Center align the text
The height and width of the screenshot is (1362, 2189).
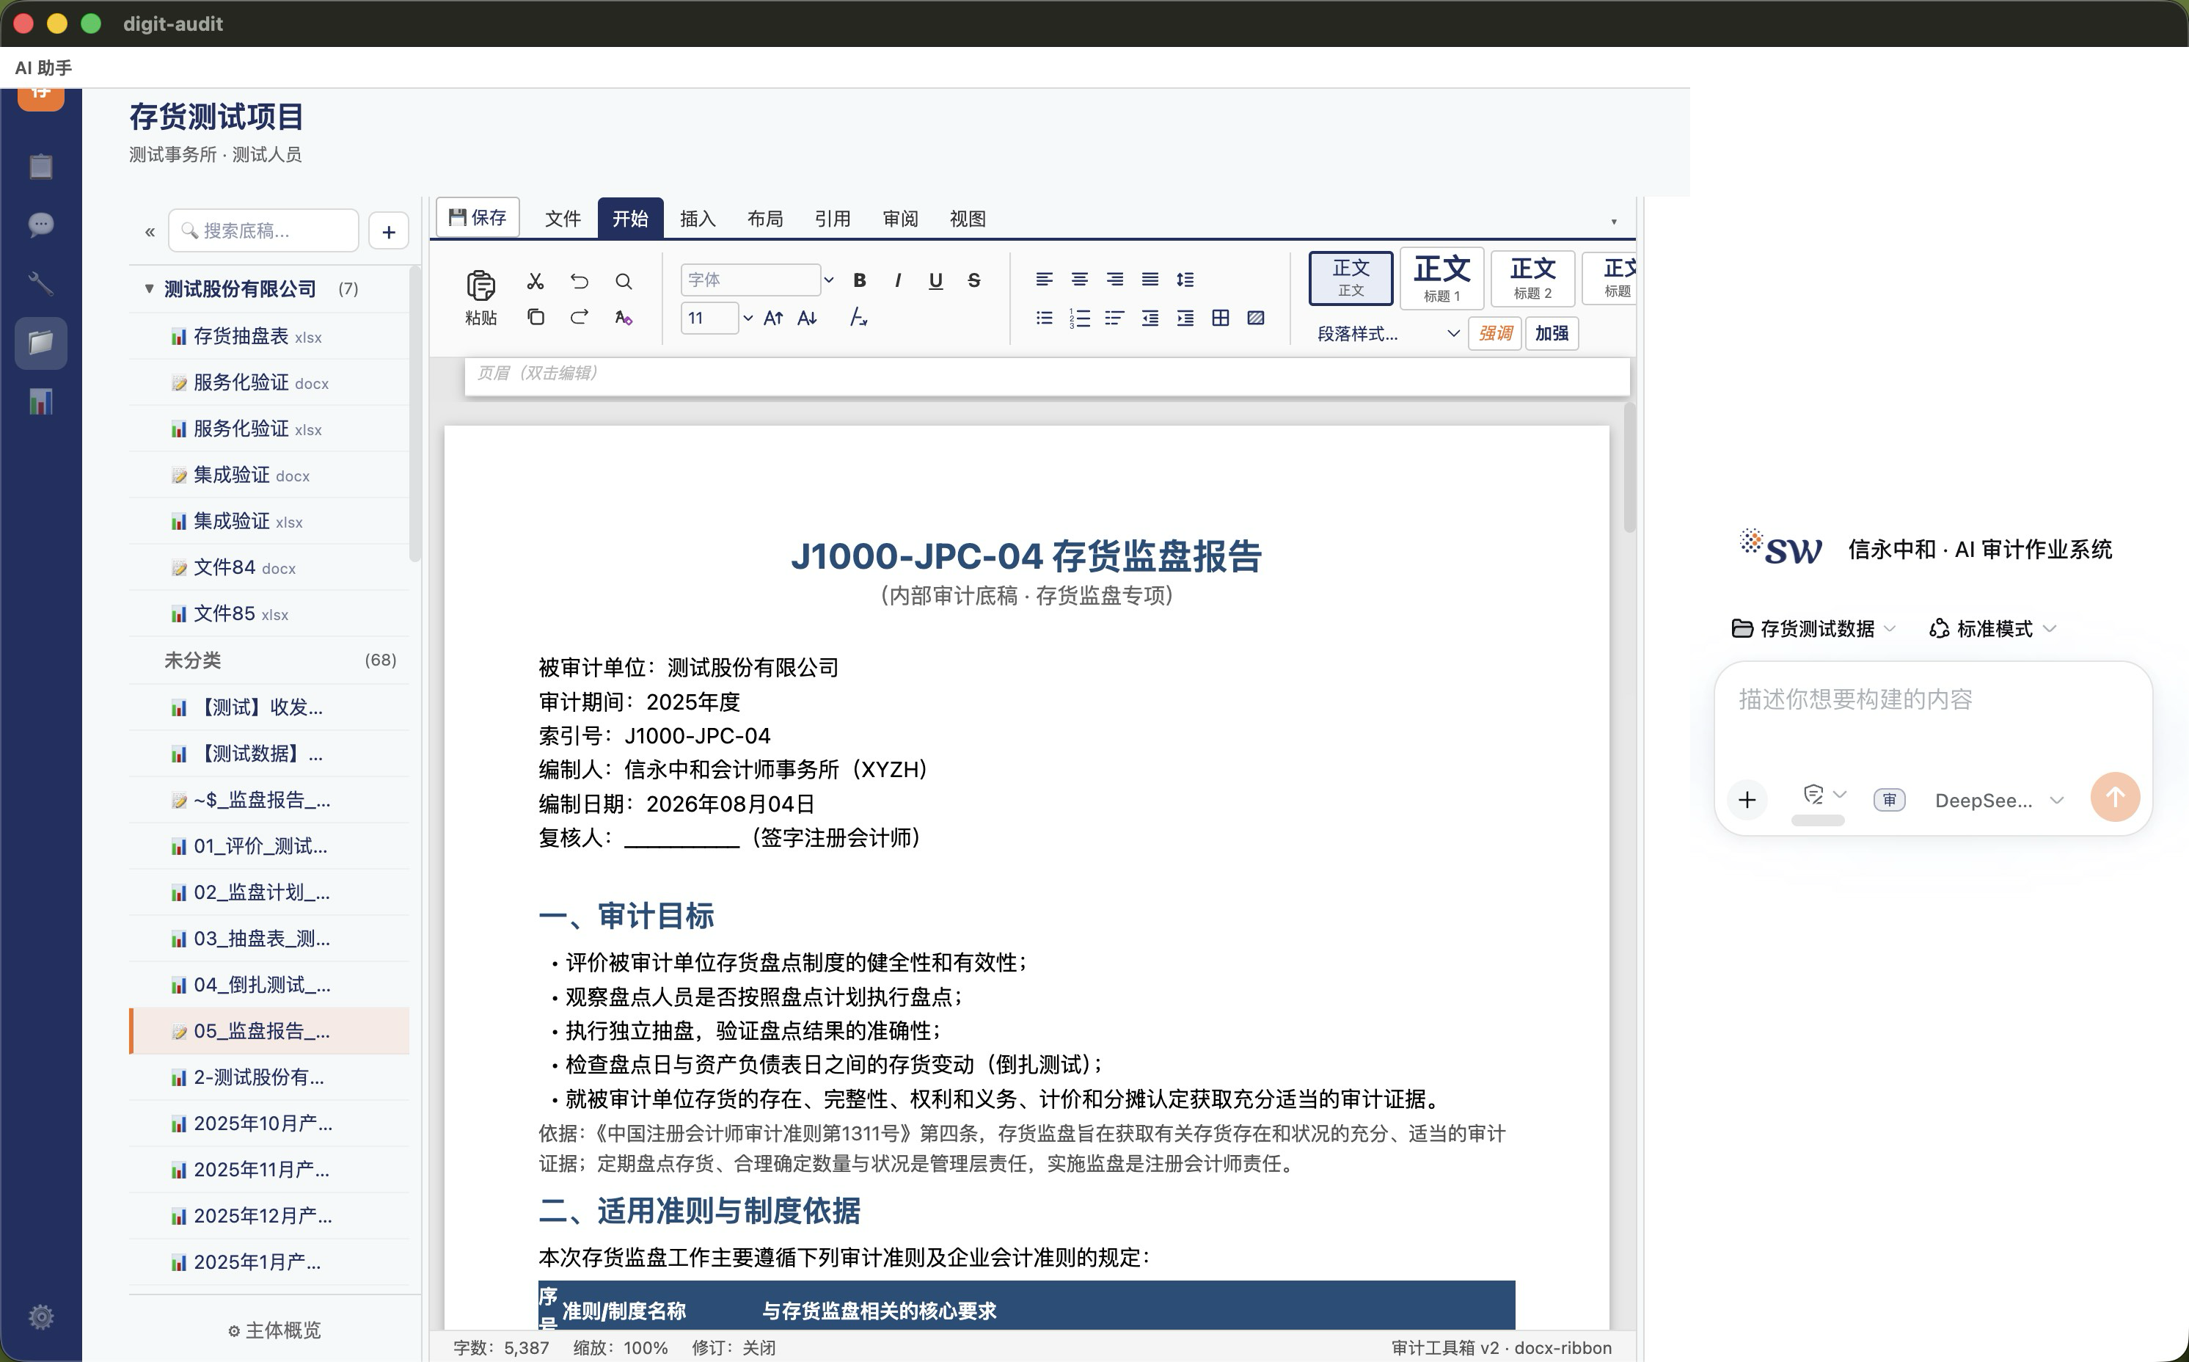click(x=1079, y=280)
